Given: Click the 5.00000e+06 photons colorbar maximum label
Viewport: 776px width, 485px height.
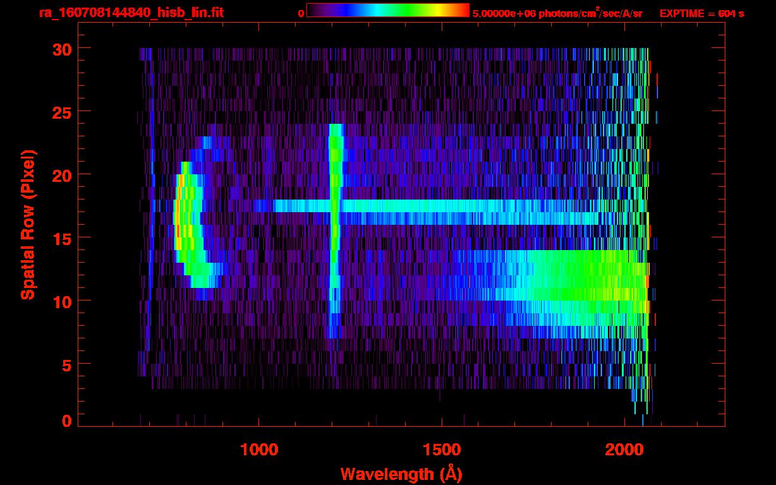Looking at the screenshot, I should tap(557, 13).
